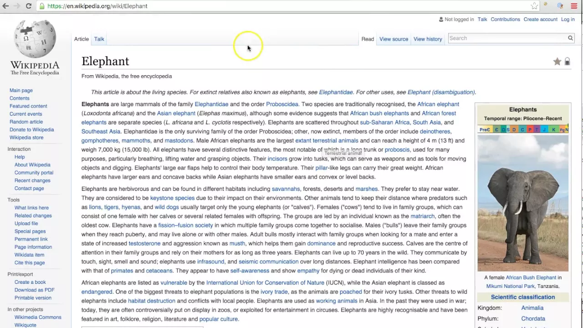Select the J (Jurassic) timeline swatch

pos(544,130)
